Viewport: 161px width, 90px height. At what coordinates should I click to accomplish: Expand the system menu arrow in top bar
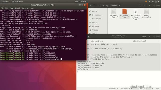159,1
